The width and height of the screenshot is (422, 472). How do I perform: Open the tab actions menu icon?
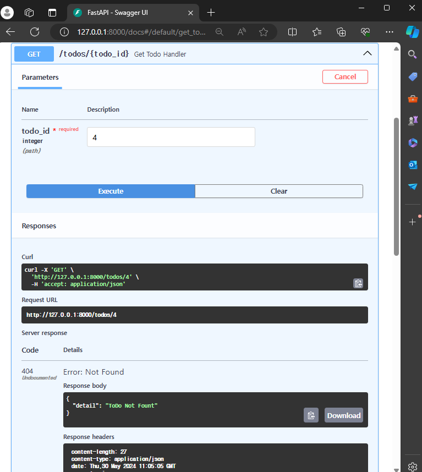coord(52,13)
